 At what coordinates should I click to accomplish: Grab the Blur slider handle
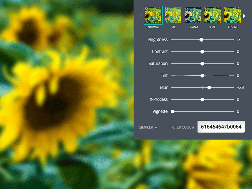[x=209, y=87]
